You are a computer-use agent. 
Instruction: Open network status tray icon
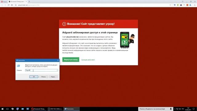[177, 109]
